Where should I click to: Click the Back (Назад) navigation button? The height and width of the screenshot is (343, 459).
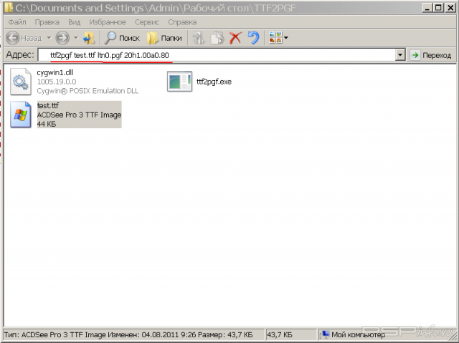[24, 38]
